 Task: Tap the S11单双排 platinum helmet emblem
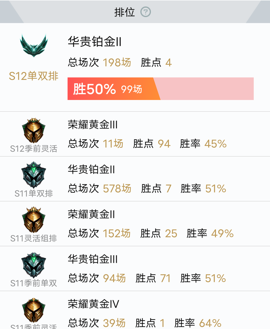(x=34, y=175)
